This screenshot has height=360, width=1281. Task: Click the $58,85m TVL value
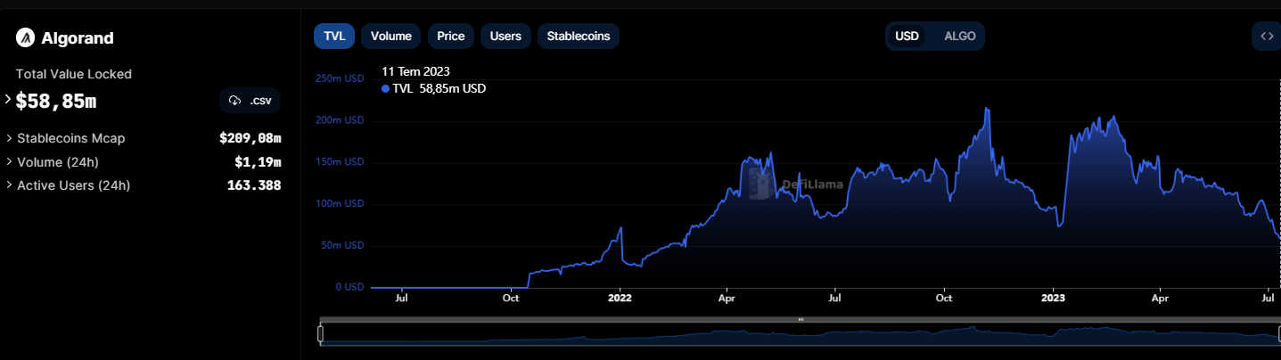coord(56,102)
